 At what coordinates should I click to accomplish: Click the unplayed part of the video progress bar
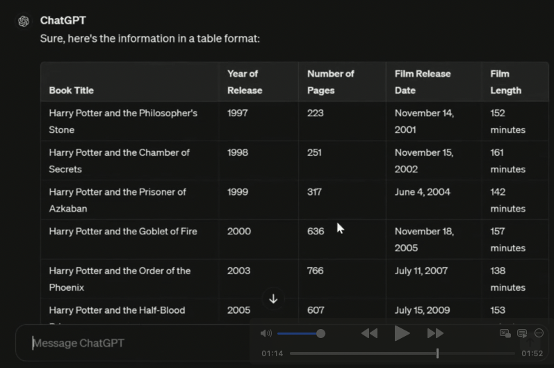[x=477, y=353]
